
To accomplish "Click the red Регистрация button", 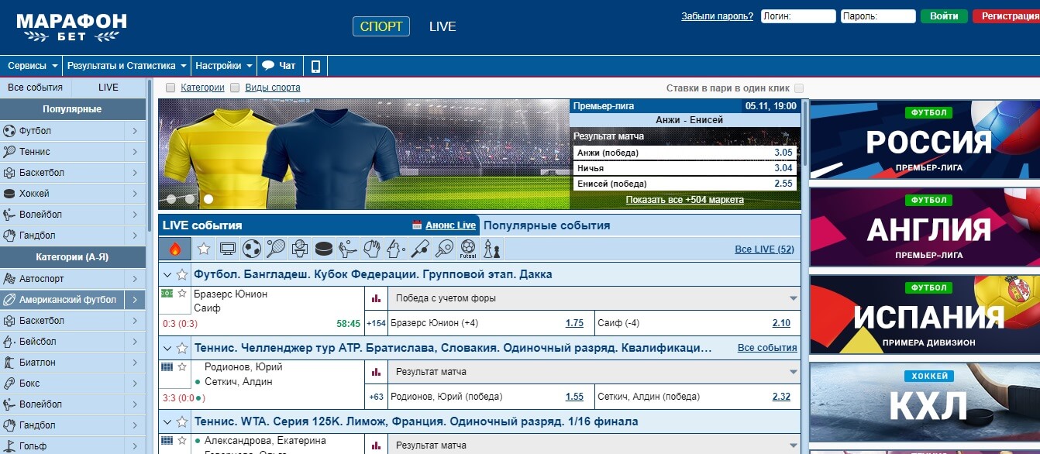I will point(1006,15).
